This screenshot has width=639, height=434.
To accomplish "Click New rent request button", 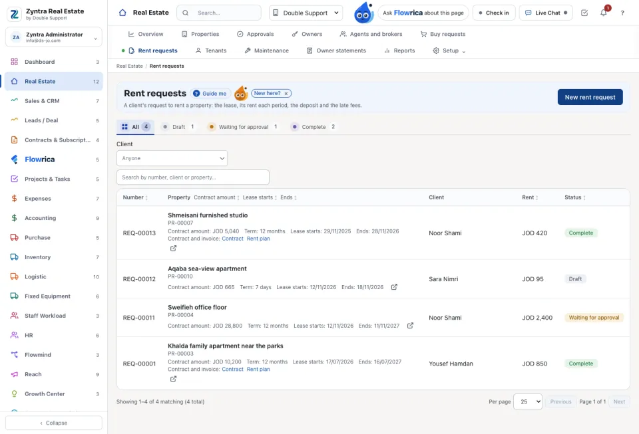I will click(x=590, y=97).
